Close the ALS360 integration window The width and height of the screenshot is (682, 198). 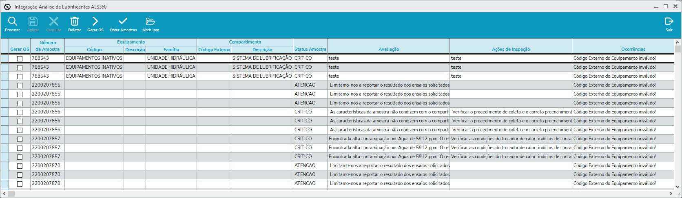click(x=675, y=6)
